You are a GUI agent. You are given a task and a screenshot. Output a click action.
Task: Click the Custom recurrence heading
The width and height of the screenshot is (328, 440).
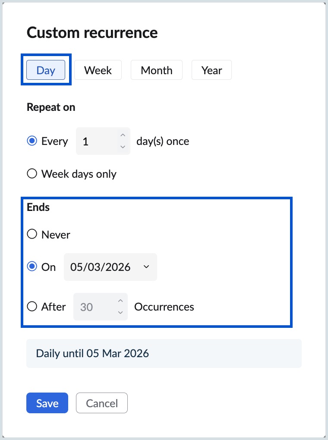pos(92,32)
